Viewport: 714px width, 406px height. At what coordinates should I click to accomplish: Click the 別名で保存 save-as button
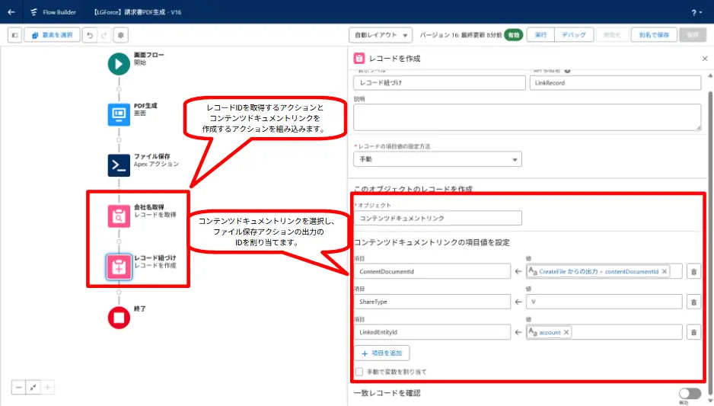pyautogui.click(x=653, y=35)
